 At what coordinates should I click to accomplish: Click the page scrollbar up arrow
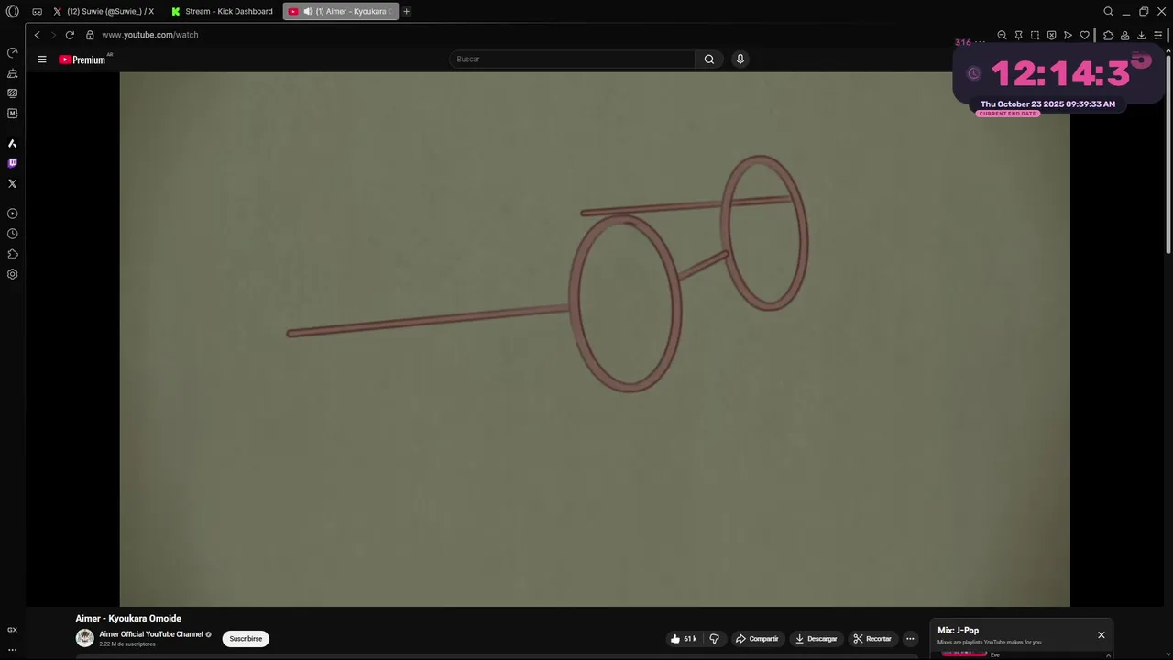(1168, 50)
